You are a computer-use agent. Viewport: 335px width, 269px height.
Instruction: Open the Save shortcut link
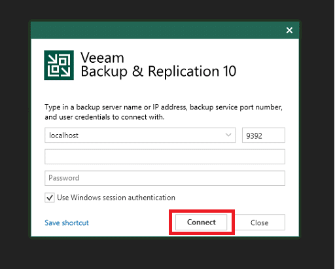coord(67,223)
